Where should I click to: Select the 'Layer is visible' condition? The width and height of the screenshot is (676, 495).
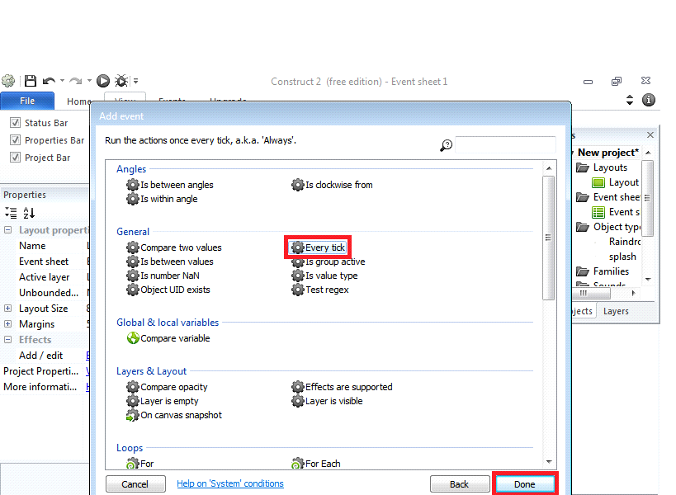tap(327, 401)
